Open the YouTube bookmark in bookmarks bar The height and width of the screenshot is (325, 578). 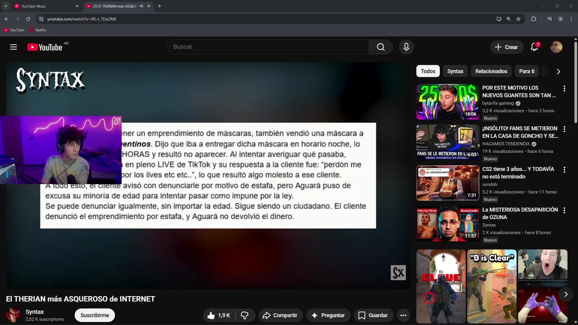14,30
